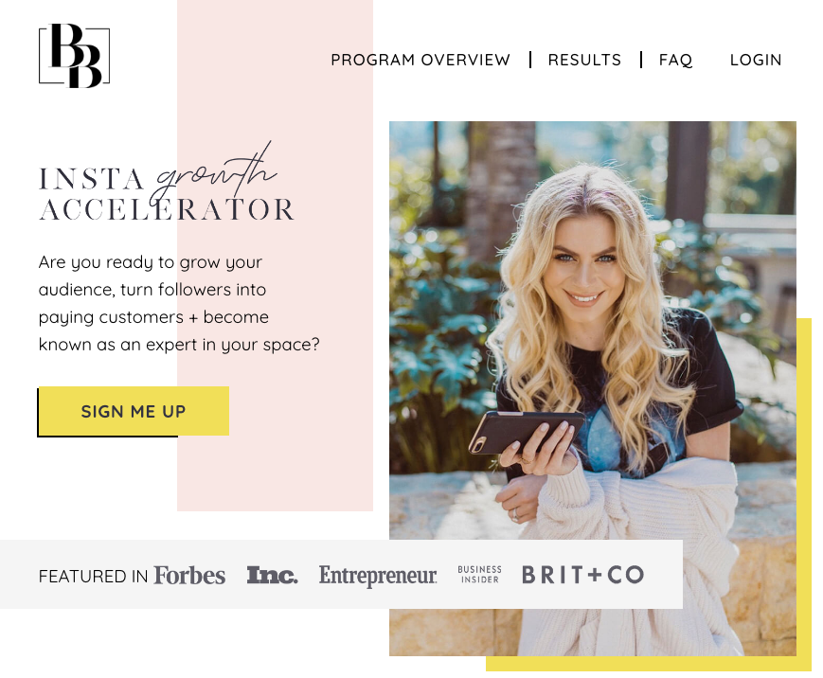Open the Program Overview menu item
This screenshot has width=823, height=678.
tap(420, 60)
